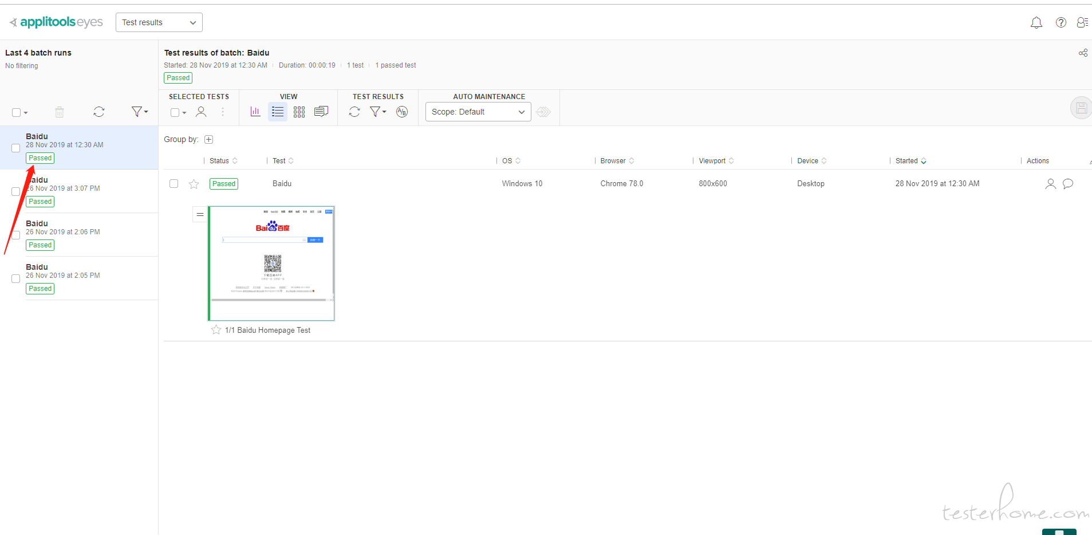
Task: Expand the selected tests checkbox dropdown arrow
Action: [184, 113]
